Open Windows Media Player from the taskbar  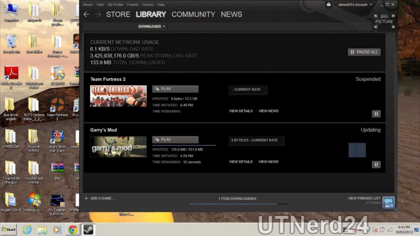(x=57, y=230)
